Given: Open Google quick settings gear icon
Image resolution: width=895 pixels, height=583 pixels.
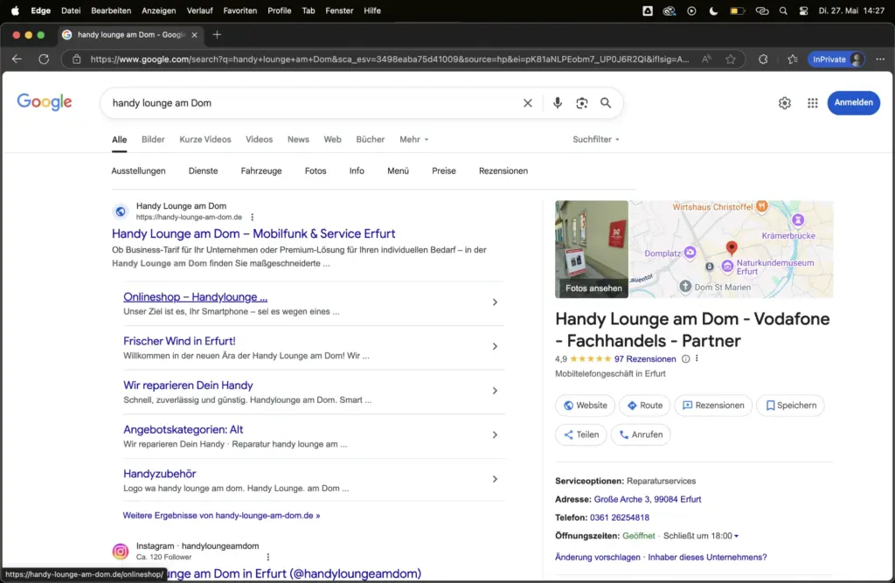Looking at the screenshot, I should point(785,103).
